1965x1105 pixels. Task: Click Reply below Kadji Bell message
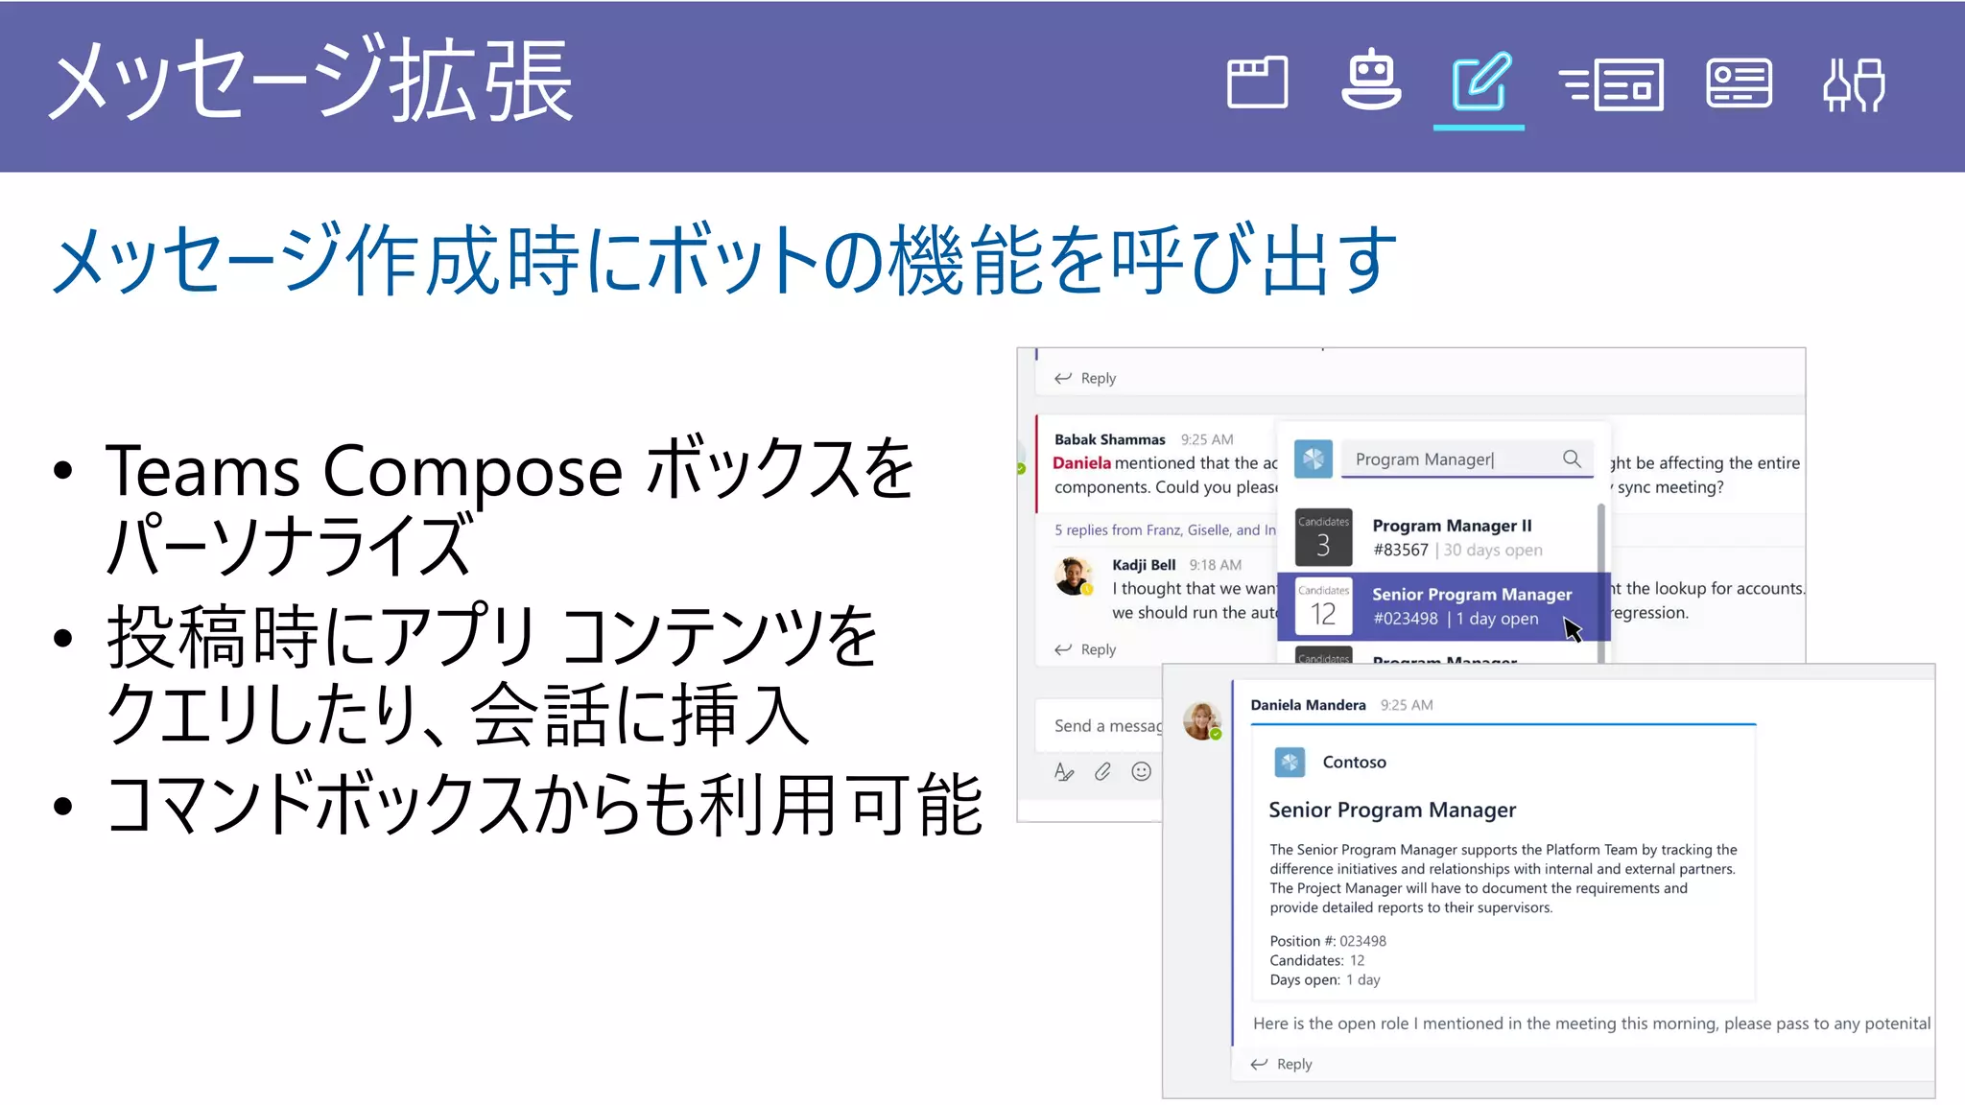tap(1085, 649)
